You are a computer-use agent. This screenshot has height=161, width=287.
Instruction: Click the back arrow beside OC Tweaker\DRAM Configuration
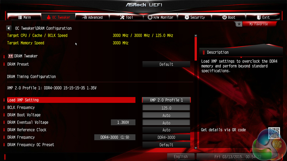(x=9, y=28)
